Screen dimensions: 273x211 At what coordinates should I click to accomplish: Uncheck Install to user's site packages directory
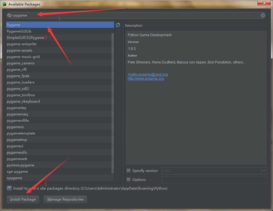[x=9, y=188]
